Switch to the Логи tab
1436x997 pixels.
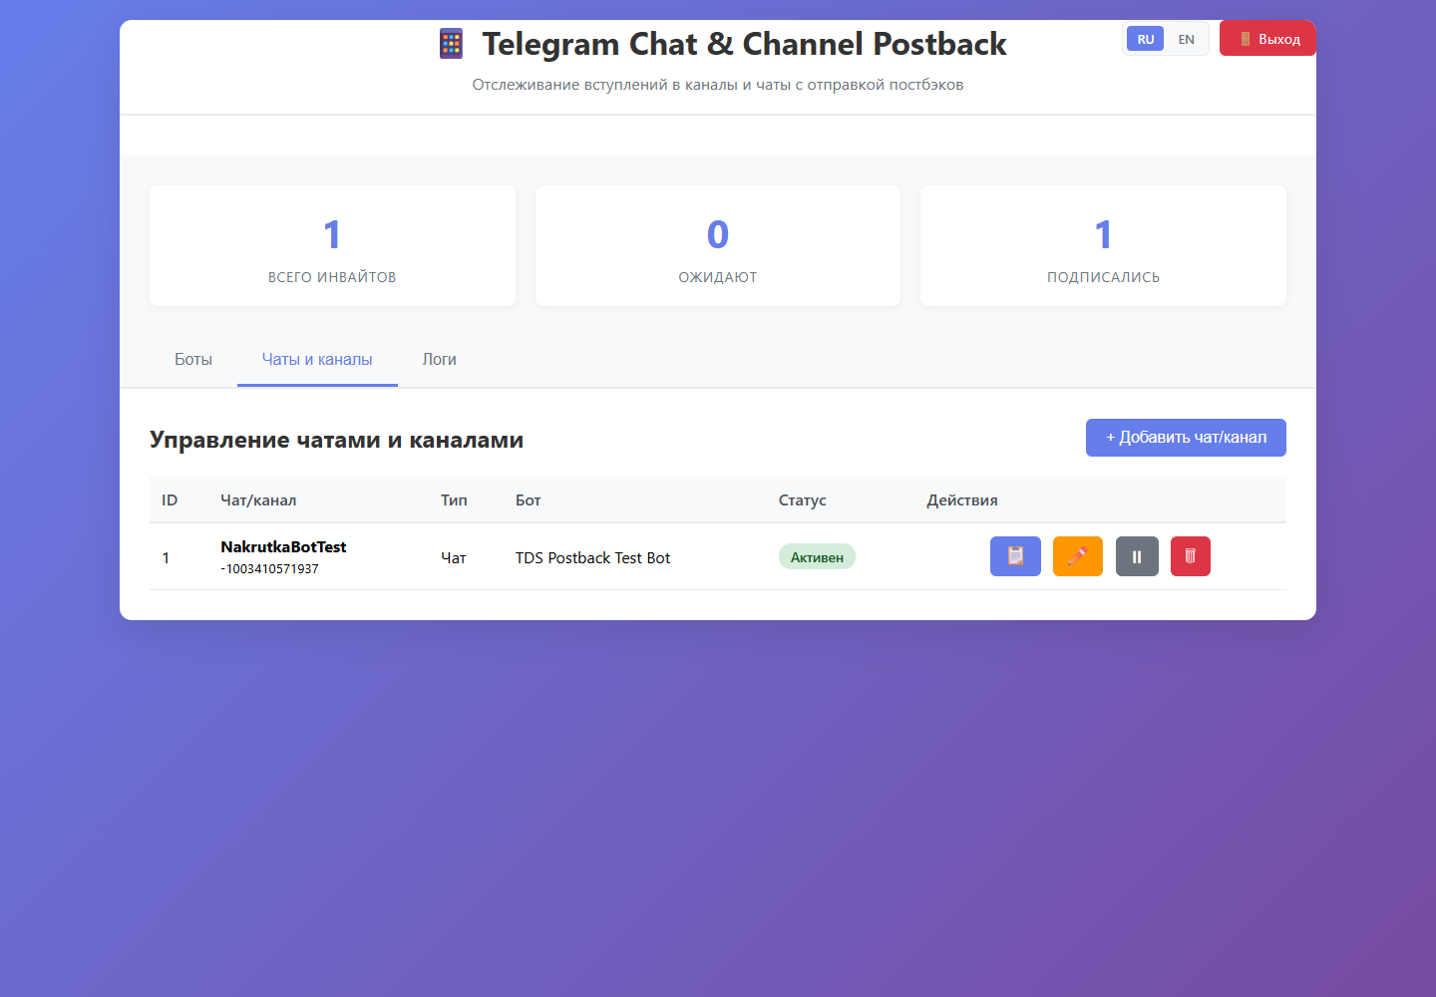point(440,360)
